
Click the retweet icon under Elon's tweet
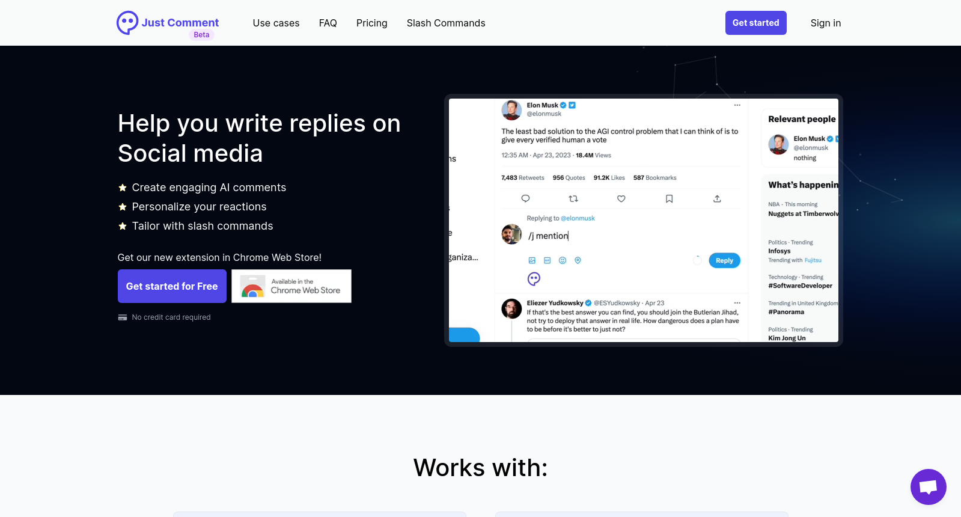coord(573,198)
